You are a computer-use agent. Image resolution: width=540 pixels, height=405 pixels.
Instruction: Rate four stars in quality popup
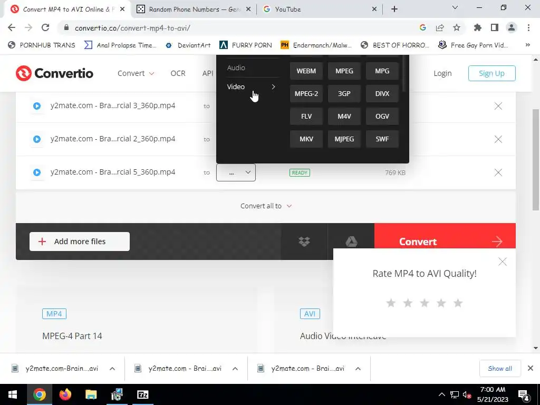[x=441, y=303]
